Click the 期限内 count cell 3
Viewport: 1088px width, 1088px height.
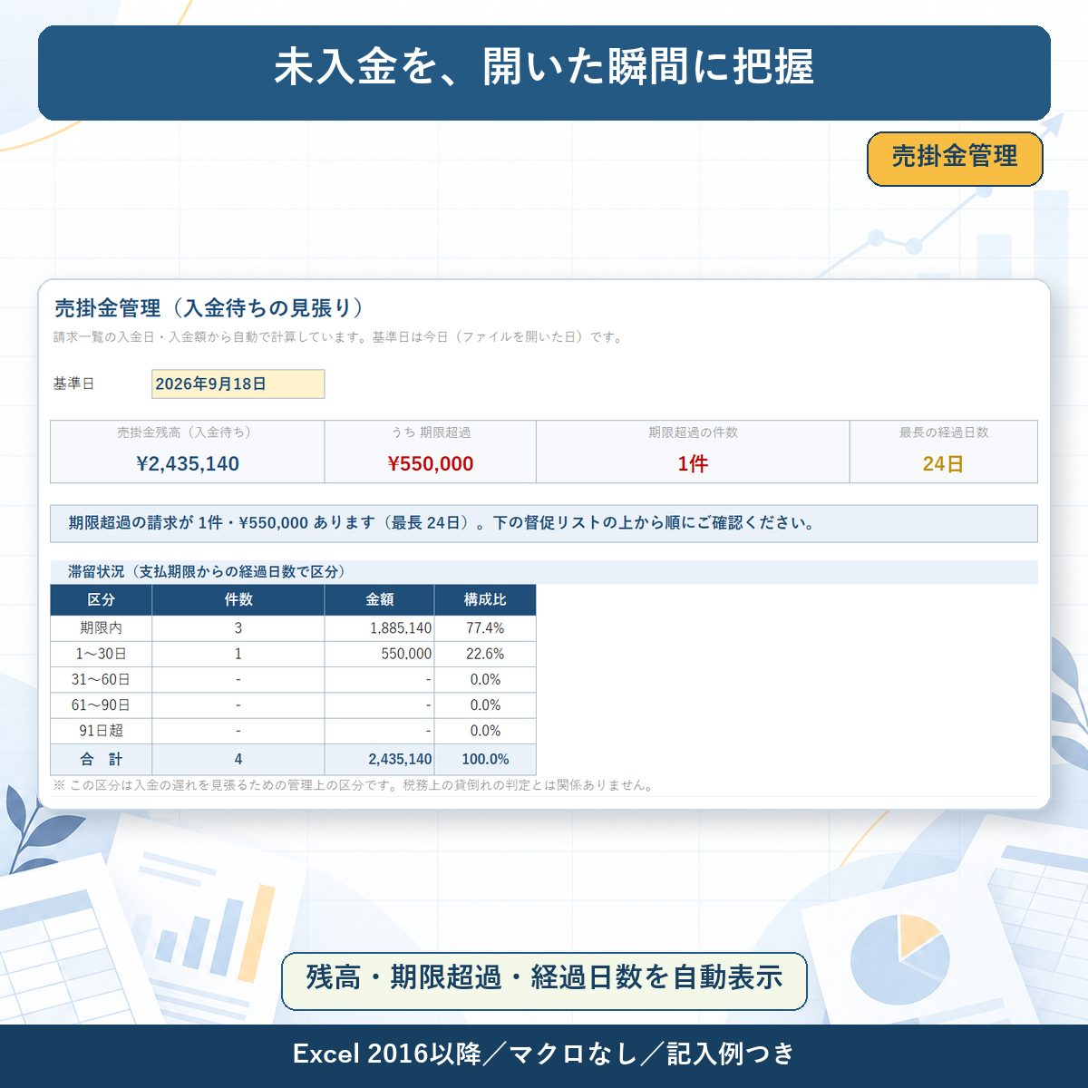(x=238, y=627)
